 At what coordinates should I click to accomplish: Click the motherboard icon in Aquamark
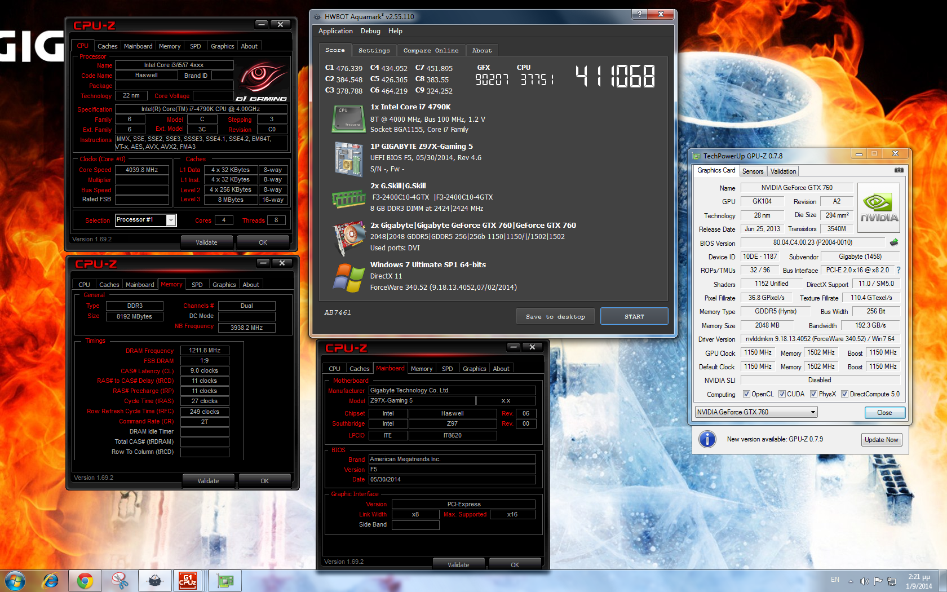[348, 160]
